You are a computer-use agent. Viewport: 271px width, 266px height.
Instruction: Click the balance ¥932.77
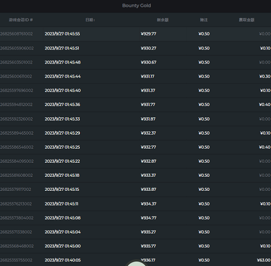pyautogui.click(x=148, y=147)
